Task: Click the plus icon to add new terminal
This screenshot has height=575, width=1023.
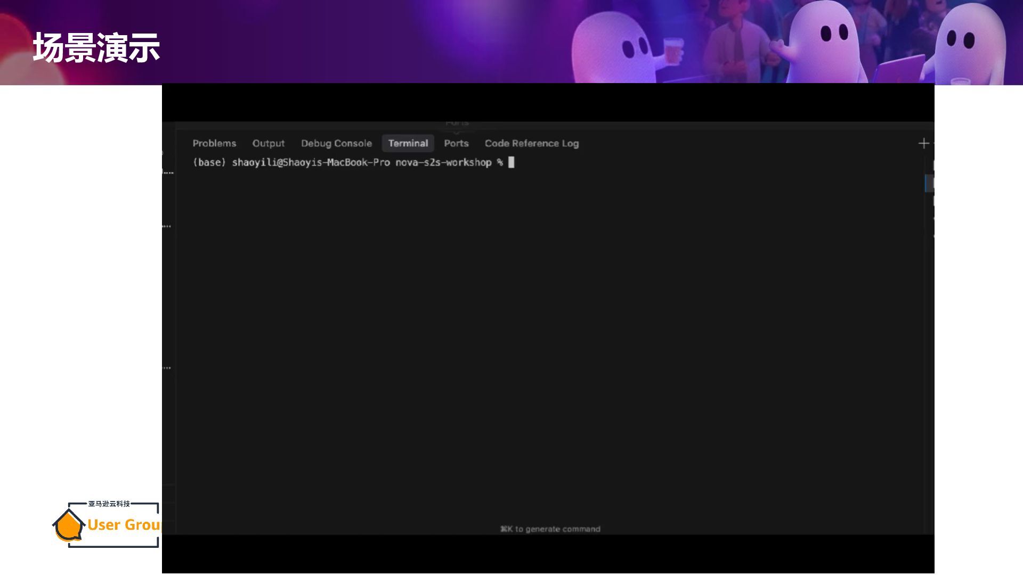Action: tap(923, 143)
